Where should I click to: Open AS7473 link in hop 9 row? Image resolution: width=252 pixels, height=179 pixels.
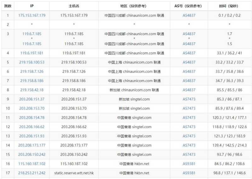[x=189, y=99]
